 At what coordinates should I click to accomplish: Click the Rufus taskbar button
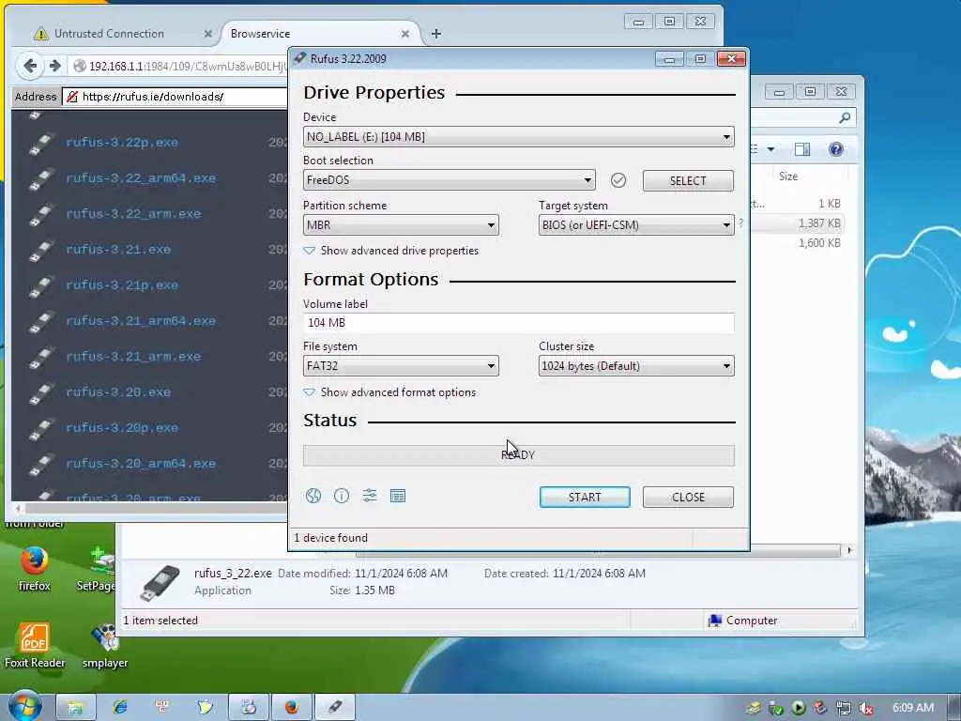click(x=335, y=707)
